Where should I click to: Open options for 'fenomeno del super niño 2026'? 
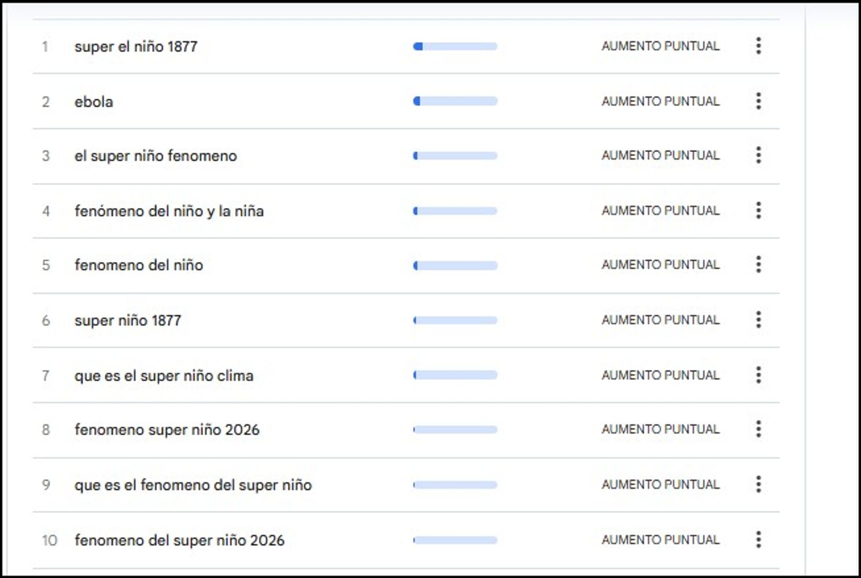point(758,539)
